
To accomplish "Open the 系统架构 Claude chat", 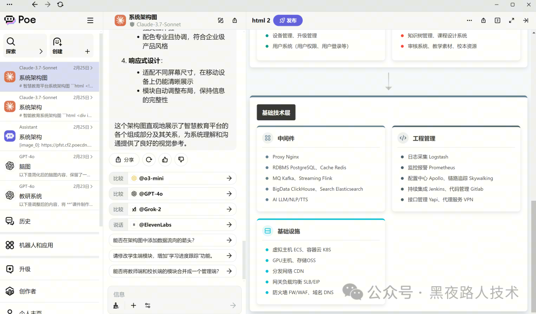I will (50, 106).
